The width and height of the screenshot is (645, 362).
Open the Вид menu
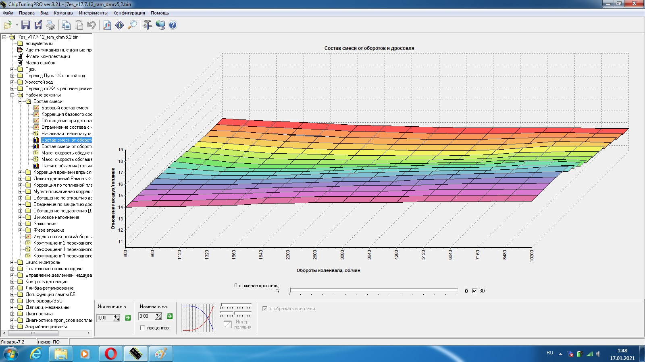(44, 13)
